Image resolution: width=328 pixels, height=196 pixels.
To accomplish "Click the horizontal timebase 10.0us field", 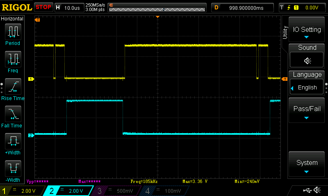I will point(69,8).
